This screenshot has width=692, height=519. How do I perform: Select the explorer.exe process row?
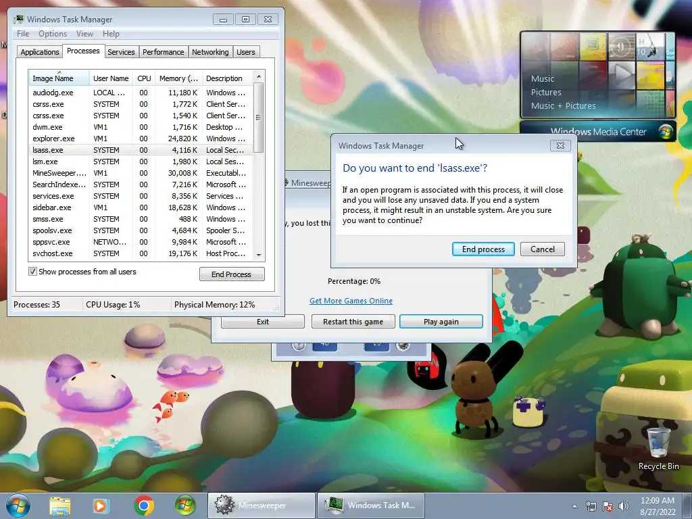tap(141, 139)
